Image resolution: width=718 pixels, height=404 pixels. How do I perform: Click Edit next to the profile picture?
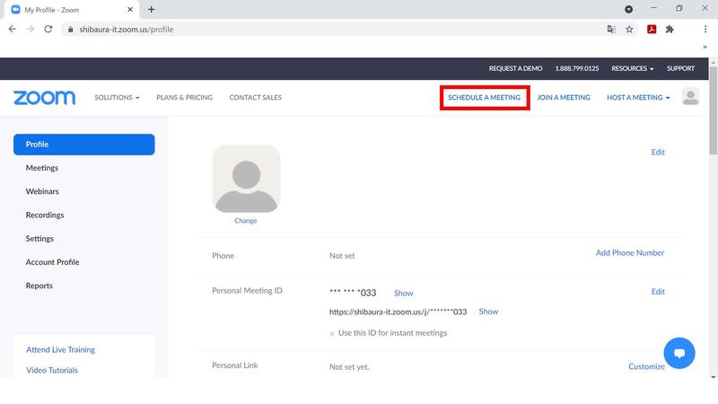click(658, 152)
